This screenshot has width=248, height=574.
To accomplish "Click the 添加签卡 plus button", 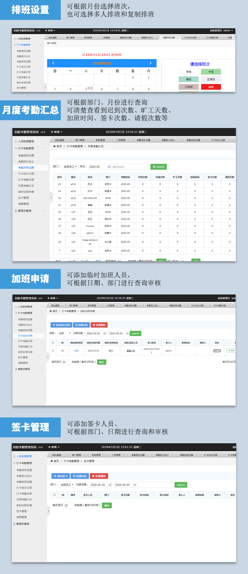I will (60, 476).
